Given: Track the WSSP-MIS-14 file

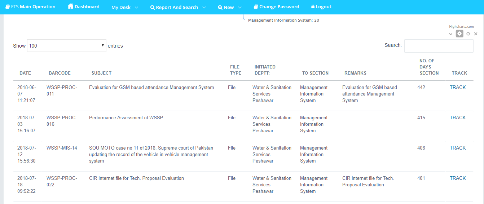Looking at the screenshot, I should [458, 148].
